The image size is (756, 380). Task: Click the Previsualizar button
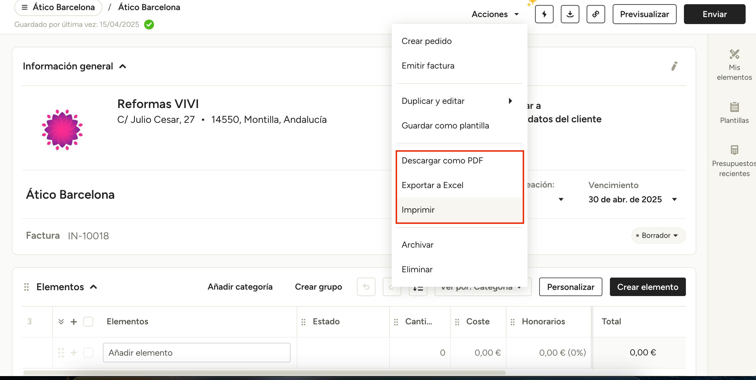[x=644, y=14]
